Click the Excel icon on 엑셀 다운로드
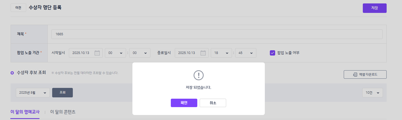The height and width of the screenshot is (120, 402). point(355,74)
